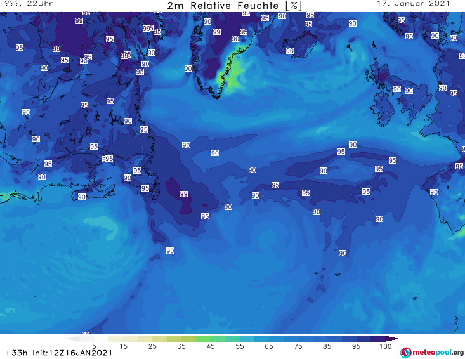Screen dimensions: 465x359
Task: Pick the pale yellow swatch above 15
Action: (x=116, y=339)
